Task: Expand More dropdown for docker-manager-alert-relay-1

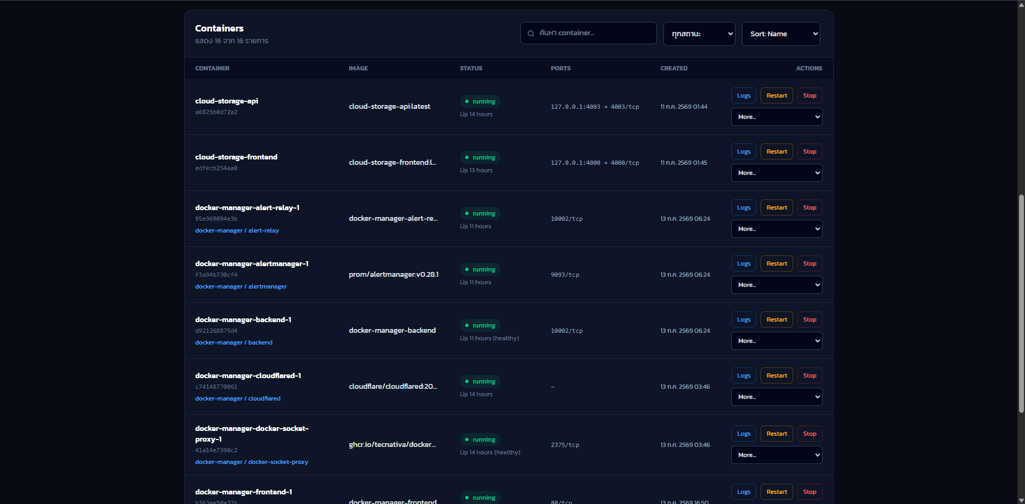Action: pyautogui.click(x=777, y=229)
